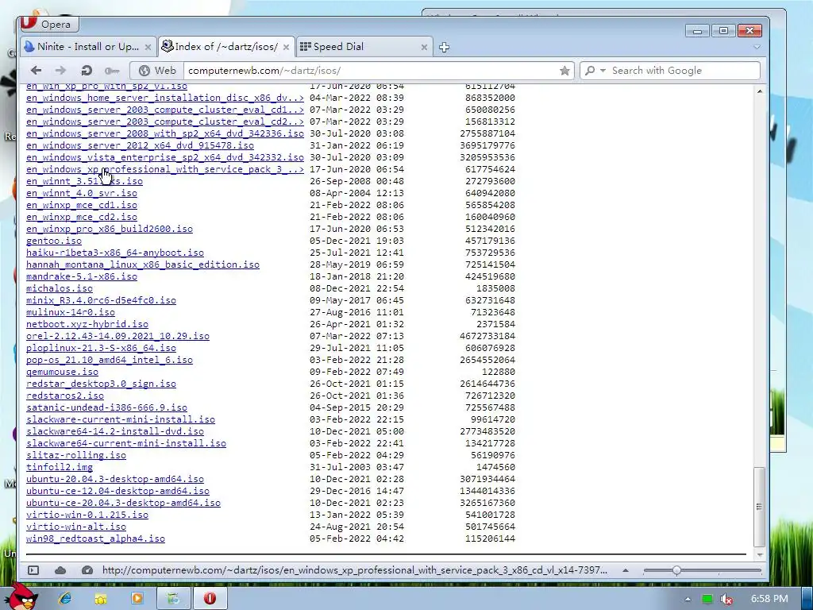Download slackware64-14.2-install-dvd.iso
Viewport: 813px width, 610px height.
[x=115, y=431]
